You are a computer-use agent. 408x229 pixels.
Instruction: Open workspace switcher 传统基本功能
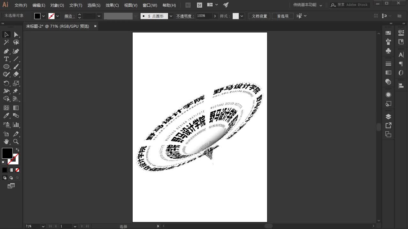pos(308,5)
